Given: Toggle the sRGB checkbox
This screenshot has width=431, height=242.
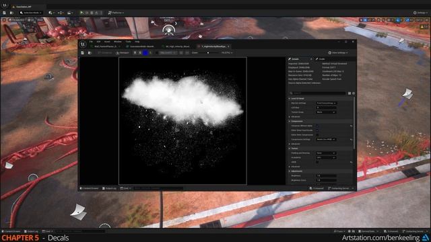Looking at the screenshot, I should pos(317,162).
